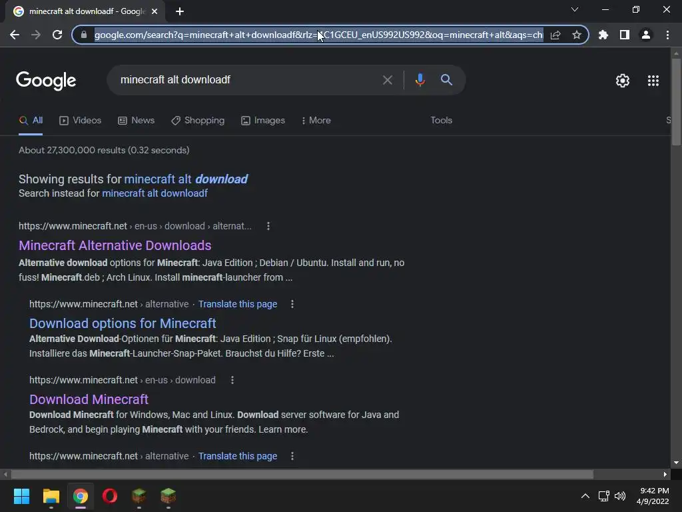
Task: Open Chrome's three-dot menu
Action: pos(667,35)
